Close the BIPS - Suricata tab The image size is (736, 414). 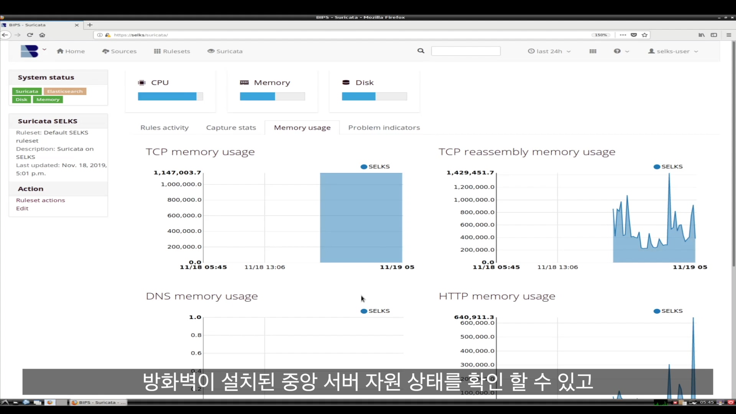pyautogui.click(x=77, y=25)
